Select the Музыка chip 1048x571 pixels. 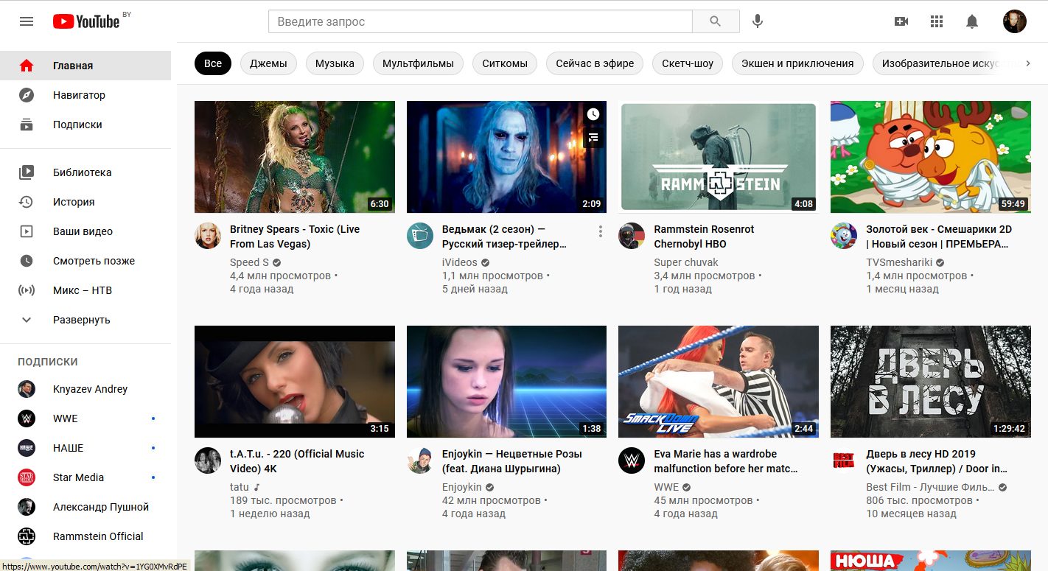[335, 63]
